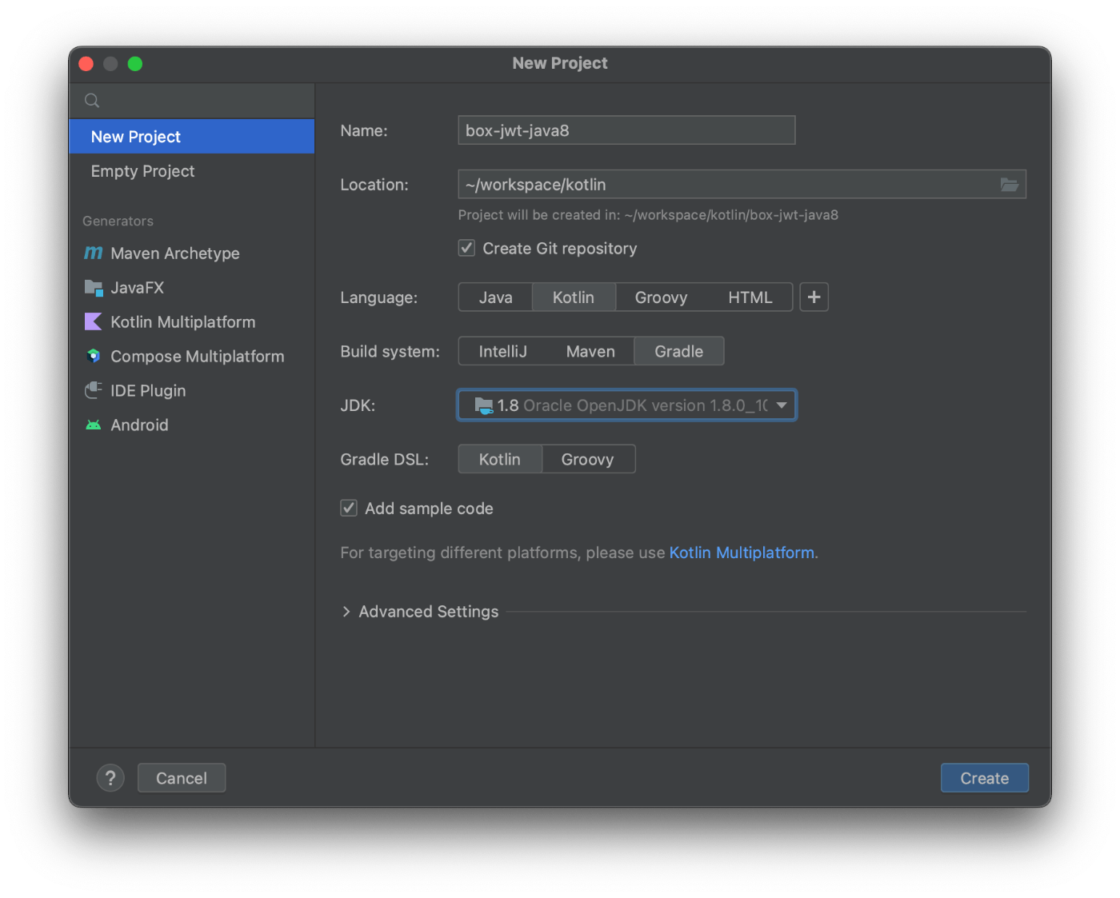
Task: Select Groovy as the language
Action: tap(661, 297)
